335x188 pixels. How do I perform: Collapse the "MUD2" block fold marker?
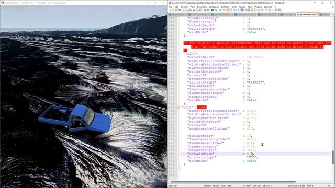point(178,107)
